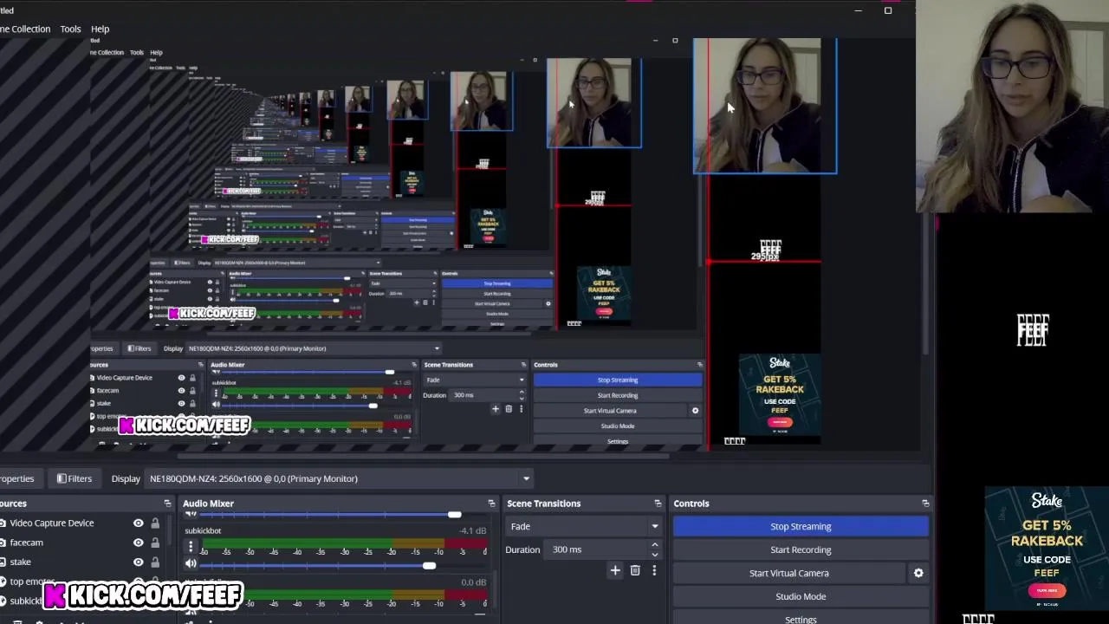The height and width of the screenshot is (624, 1109).
Task: Select the facecam source row
Action: tap(82, 543)
